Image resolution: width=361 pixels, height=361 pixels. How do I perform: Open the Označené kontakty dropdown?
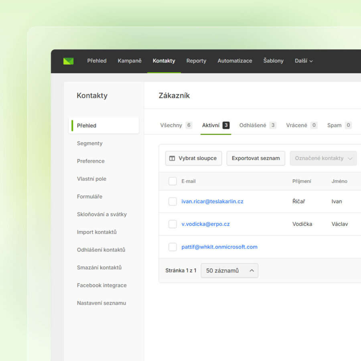(x=323, y=158)
